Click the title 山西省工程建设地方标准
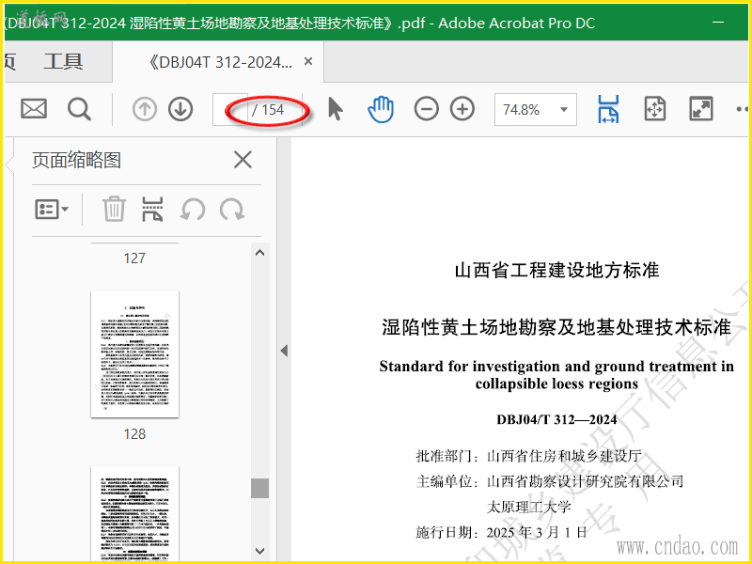752x564 pixels. (556, 271)
